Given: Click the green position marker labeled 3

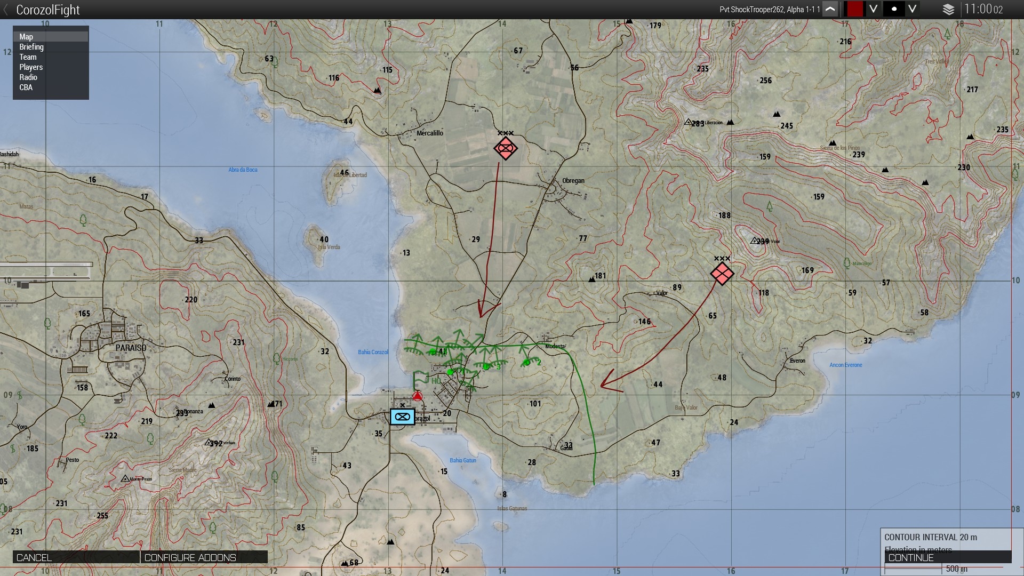Looking at the screenshot, I should (486, 367).
